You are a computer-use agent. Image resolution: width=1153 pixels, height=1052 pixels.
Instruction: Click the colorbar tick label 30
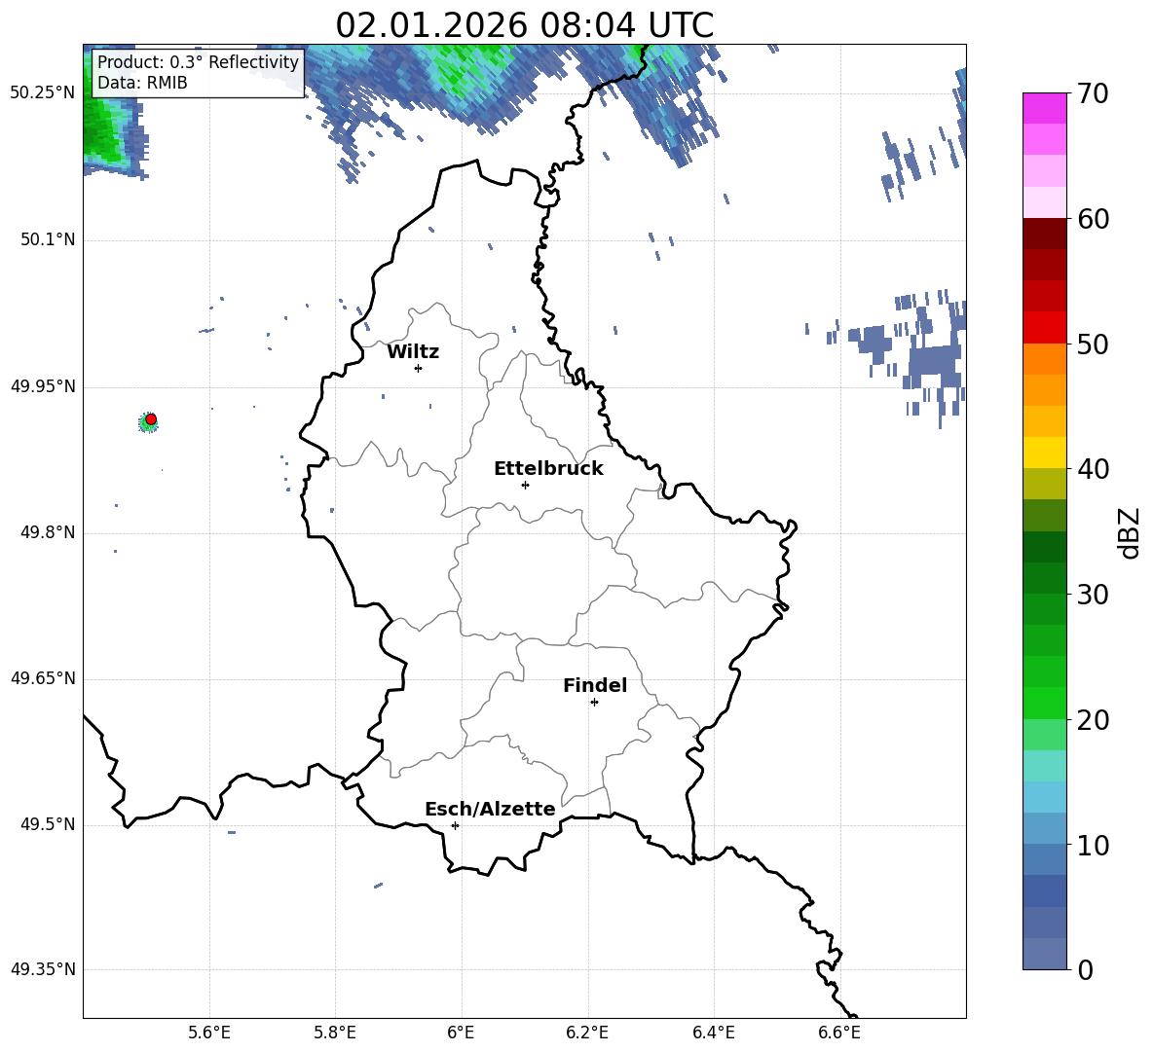click(1093, 595)
